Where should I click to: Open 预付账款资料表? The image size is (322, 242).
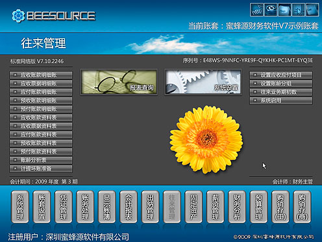tap(41, 152)
